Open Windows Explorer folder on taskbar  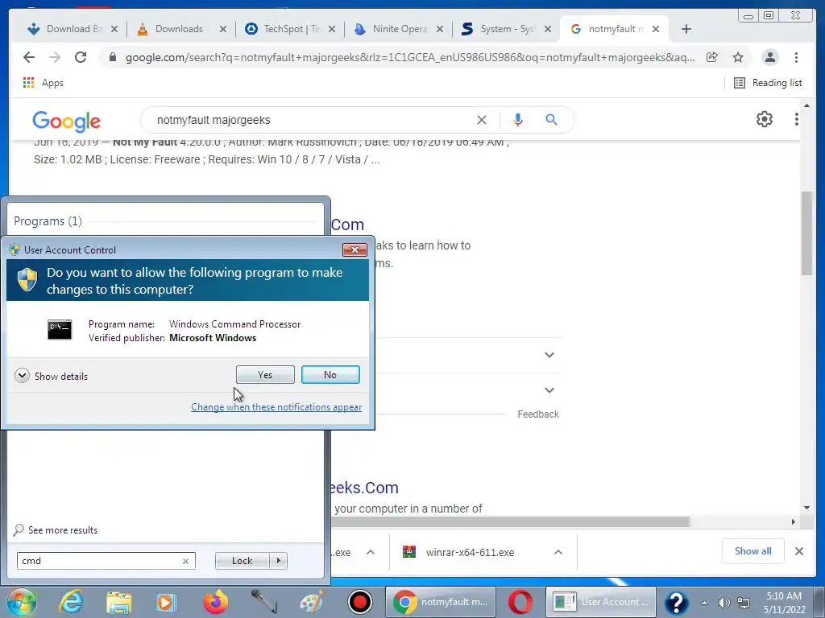pos(119,602)
